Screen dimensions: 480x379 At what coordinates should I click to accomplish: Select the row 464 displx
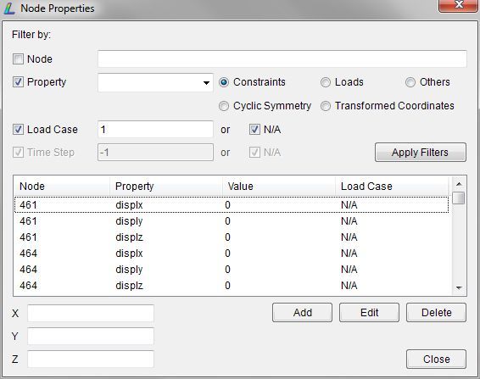(232, 254)
